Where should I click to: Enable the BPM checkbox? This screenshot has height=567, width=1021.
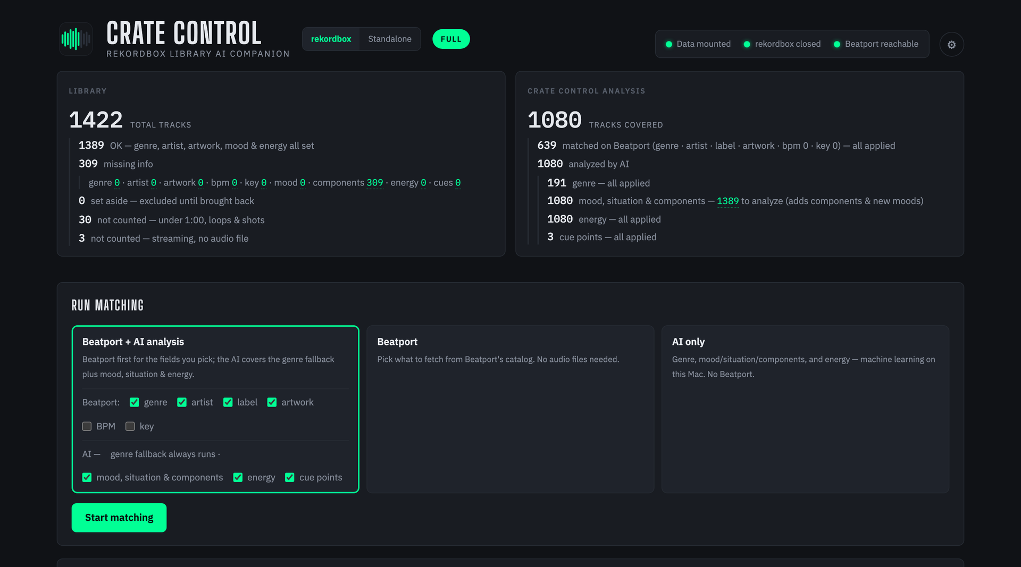(x=87, y=426)
